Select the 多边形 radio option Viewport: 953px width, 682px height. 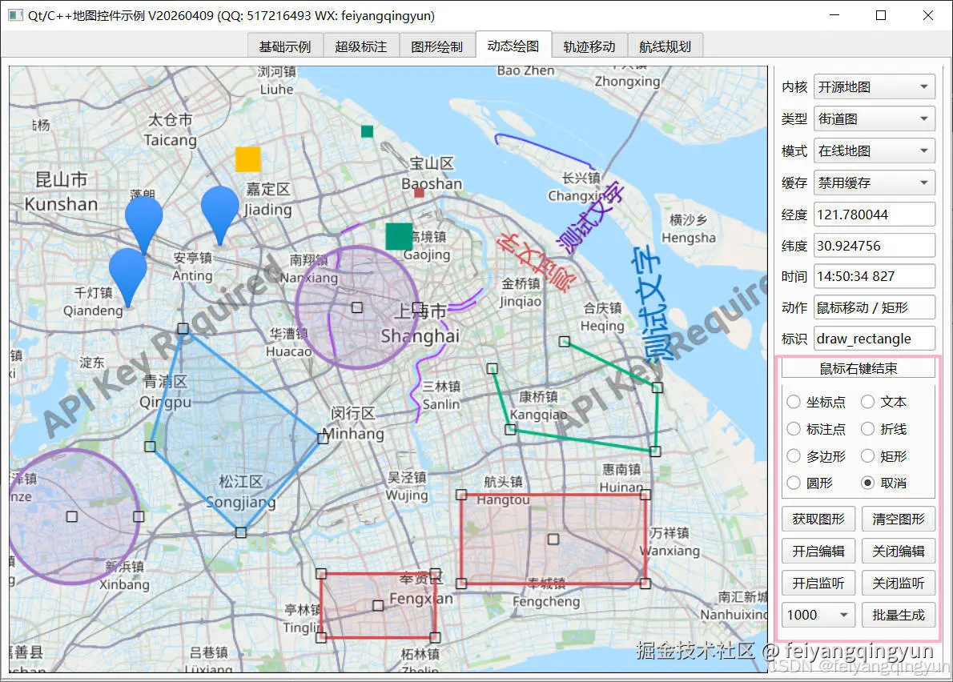coord(816,456)
